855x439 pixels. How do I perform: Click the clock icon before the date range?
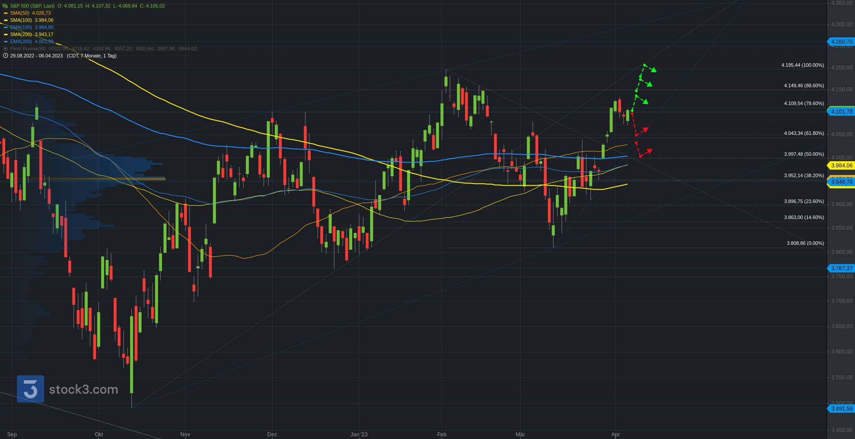[x=5, y=56]
